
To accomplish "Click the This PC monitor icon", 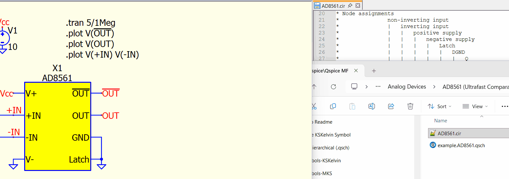I will (354, 86).
